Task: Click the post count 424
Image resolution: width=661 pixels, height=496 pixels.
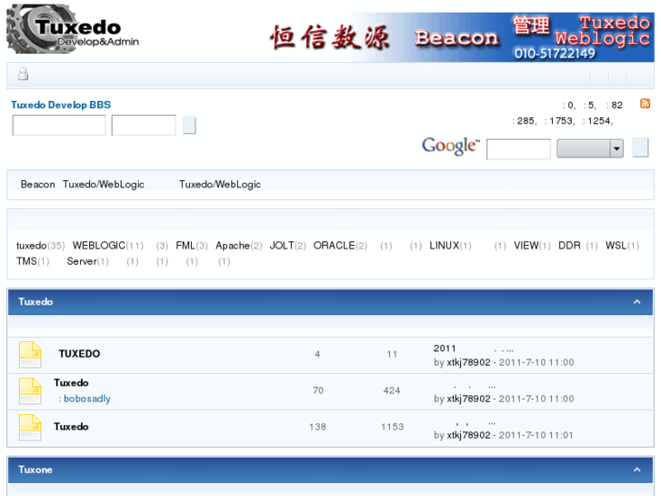Action: click(x=392, y=390)
